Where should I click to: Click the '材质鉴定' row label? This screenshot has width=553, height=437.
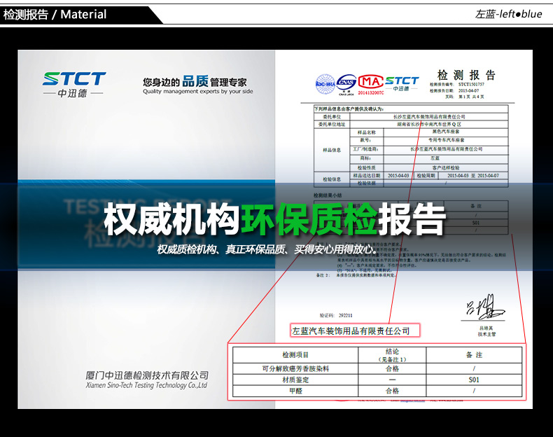295,380
